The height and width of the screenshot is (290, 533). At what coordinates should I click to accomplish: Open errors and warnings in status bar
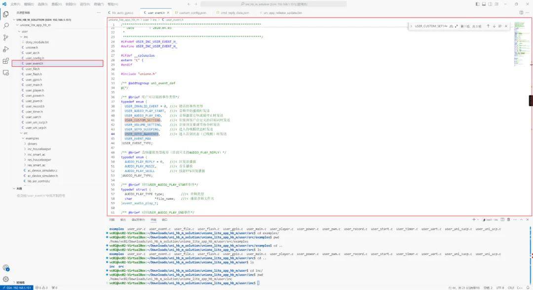click(41, 288)
